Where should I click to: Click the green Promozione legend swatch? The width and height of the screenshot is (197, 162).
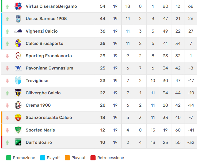9,158
